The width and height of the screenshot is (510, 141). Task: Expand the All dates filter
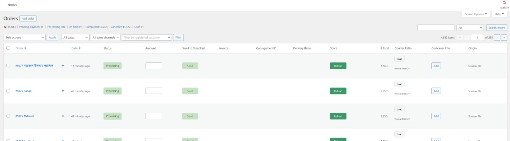[x=76, y=38]
